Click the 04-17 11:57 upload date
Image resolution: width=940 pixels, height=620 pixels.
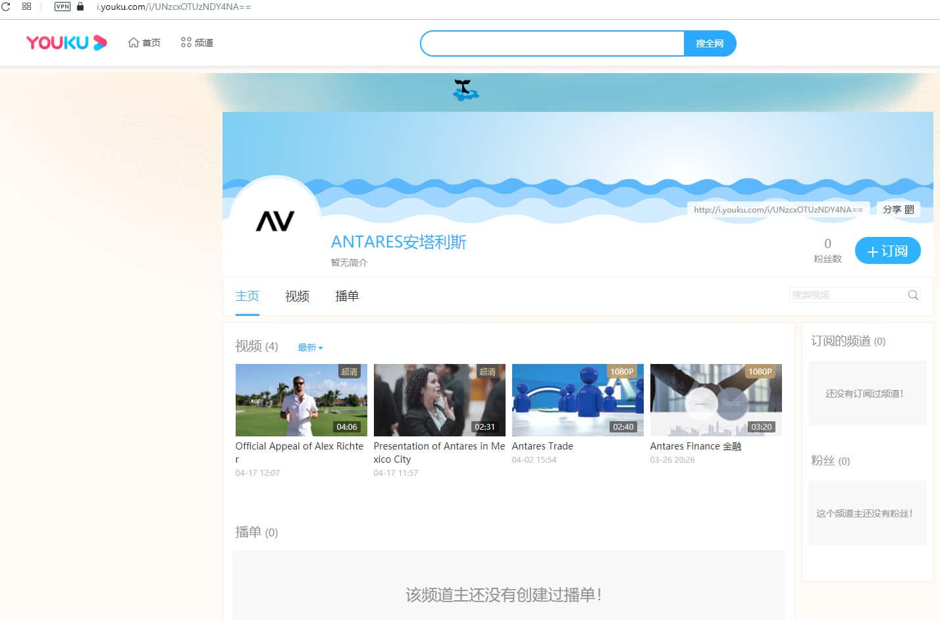pyautogui.click(x=396, y=473)
